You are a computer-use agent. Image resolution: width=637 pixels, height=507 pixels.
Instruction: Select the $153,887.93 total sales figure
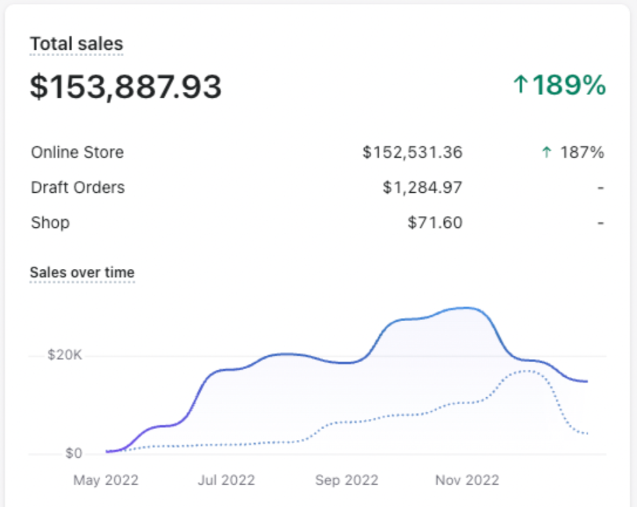coord(125,87)
